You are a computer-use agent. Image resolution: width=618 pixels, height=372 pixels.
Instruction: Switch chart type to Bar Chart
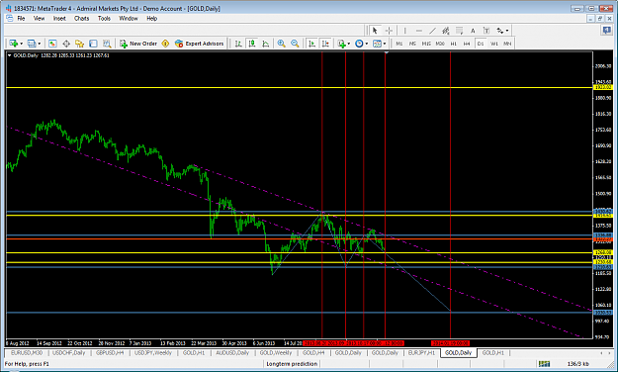click(238, 44)
